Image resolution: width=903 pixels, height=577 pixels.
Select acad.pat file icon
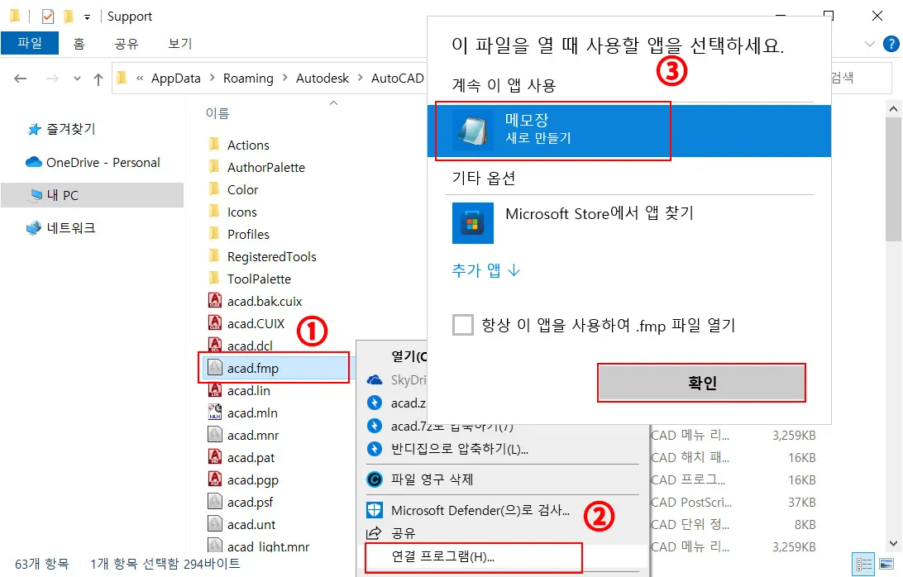pos(215,457)
